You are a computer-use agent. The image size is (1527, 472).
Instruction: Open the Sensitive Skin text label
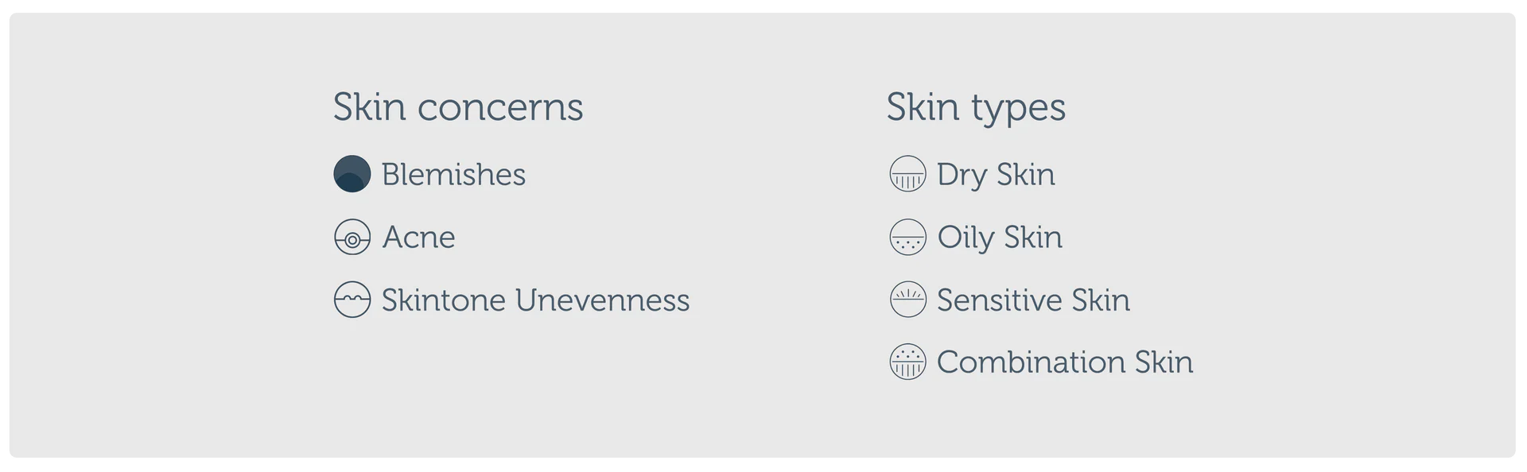pos(1033,300)
